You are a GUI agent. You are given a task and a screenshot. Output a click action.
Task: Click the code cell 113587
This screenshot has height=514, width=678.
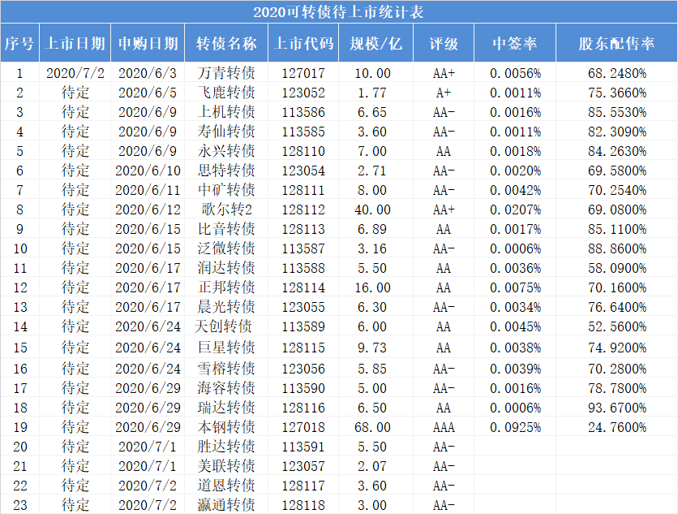pyautogui.click(x=303, y=248)
